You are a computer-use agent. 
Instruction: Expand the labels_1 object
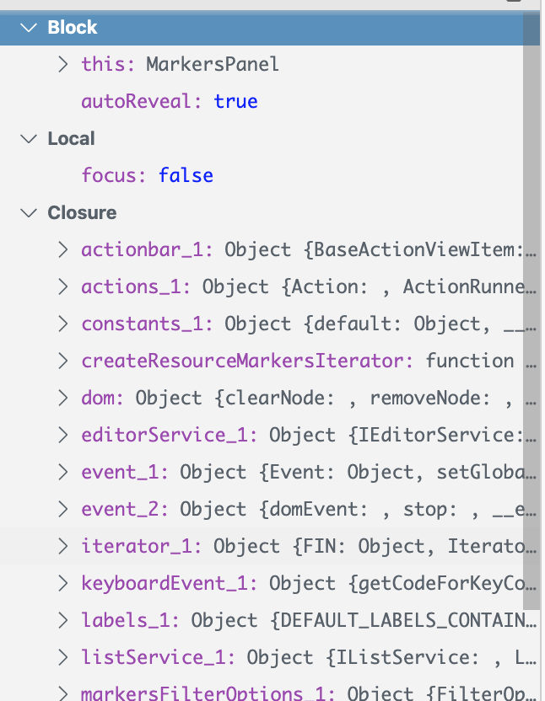[62, 620]
